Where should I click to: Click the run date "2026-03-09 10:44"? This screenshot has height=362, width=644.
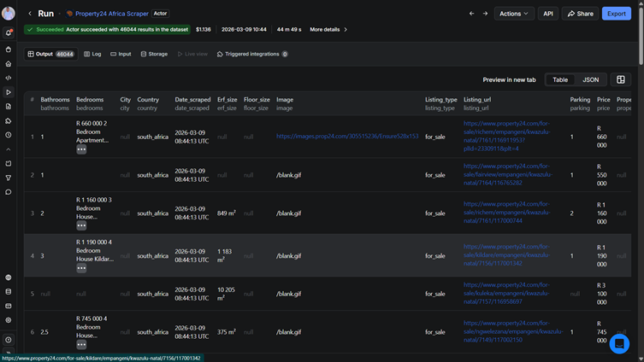pyautogui.click(x=244, y=30)
